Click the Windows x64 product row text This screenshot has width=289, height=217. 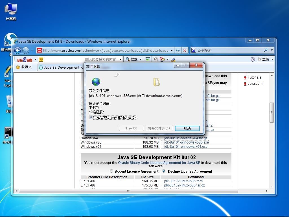click(x=91, y=147)
